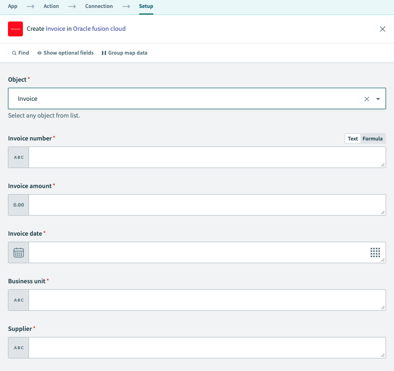
Task: Click inside the Business unit input field
Action: (x=206, y=300)
